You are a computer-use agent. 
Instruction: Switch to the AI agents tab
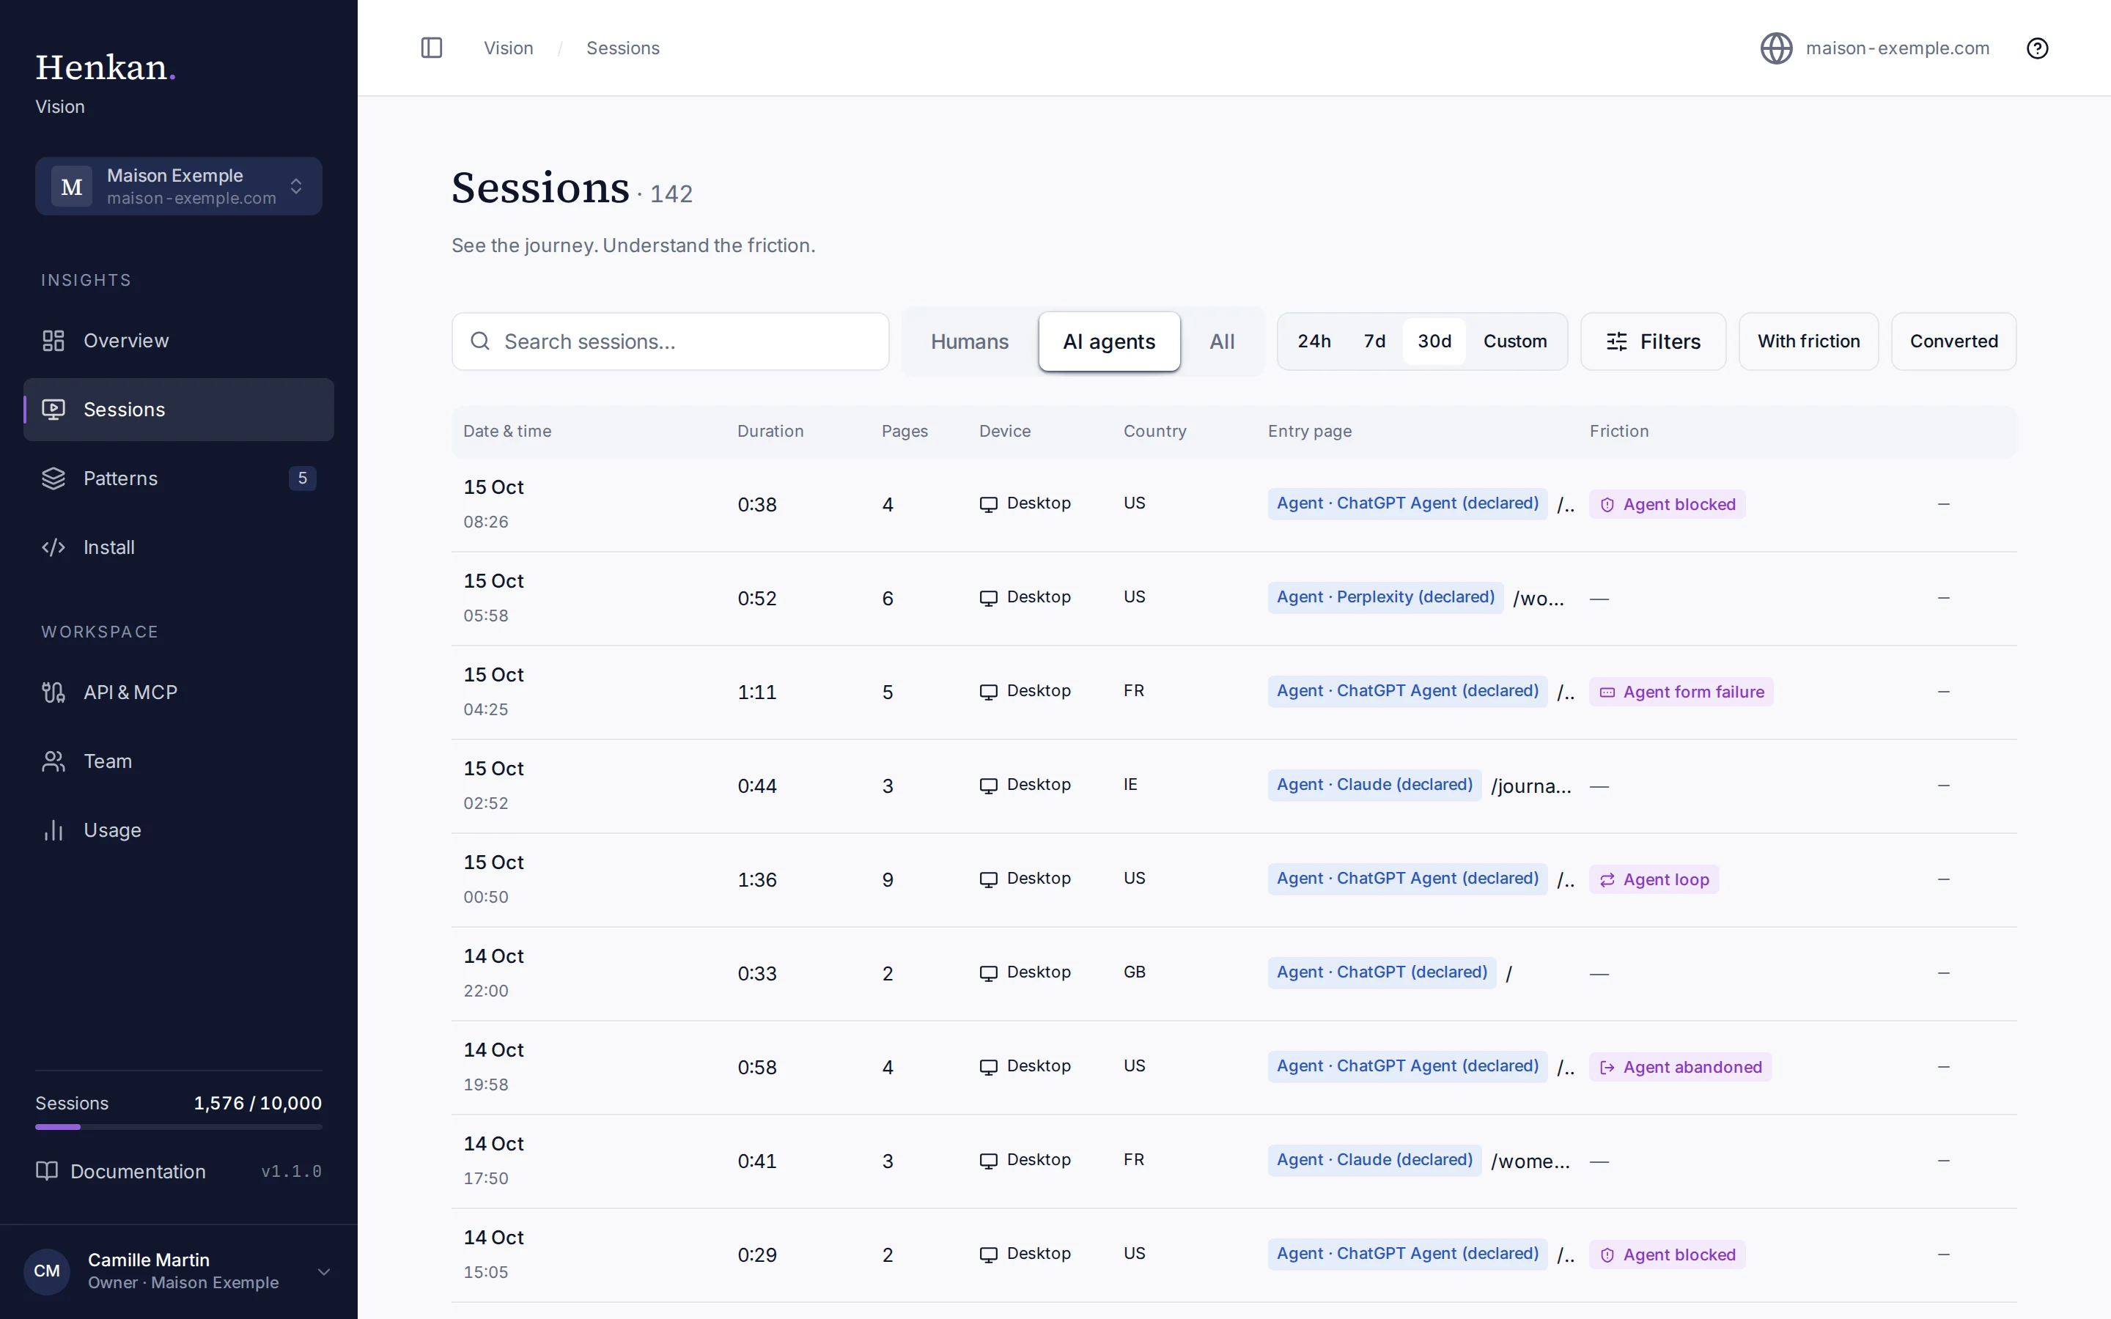[x=1109, y=342]
